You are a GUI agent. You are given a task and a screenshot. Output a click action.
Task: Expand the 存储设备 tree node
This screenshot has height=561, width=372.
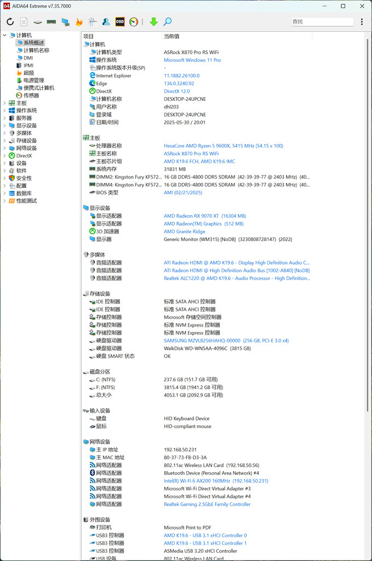pos(4,141)
